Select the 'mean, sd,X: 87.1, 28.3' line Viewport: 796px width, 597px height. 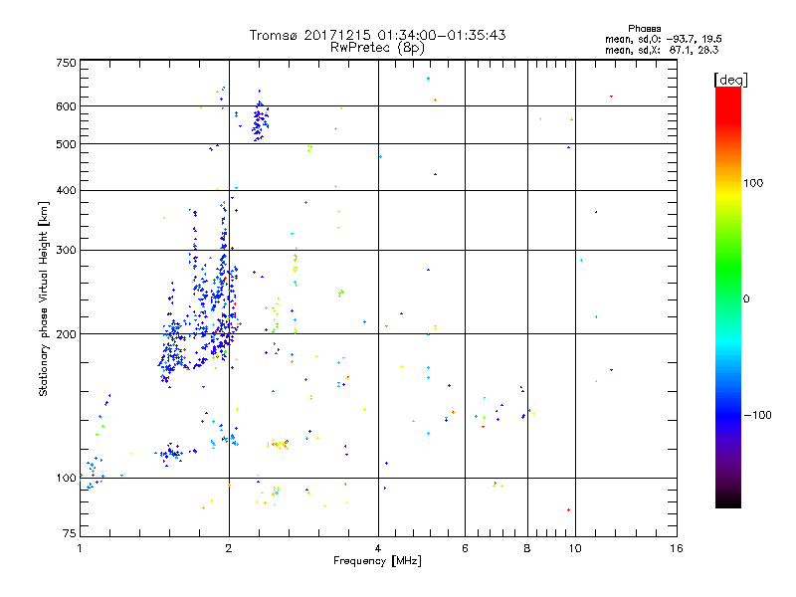point(662,50)
